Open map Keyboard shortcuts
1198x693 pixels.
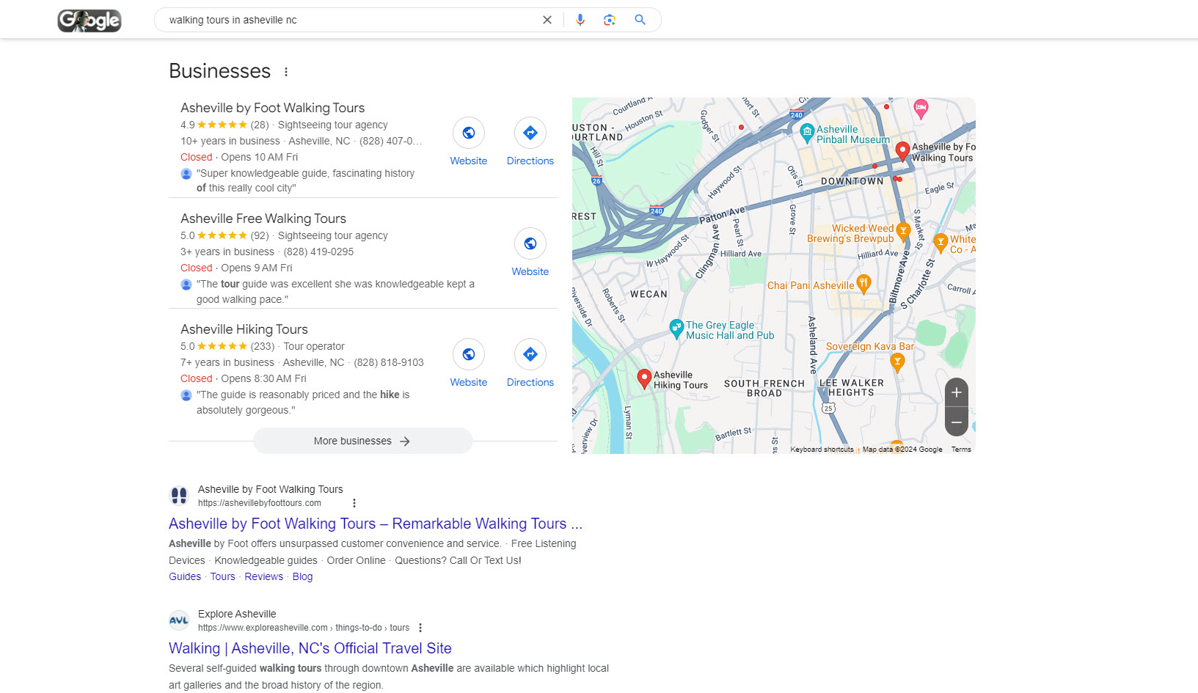pyautogui.click(x=822, y=450)
